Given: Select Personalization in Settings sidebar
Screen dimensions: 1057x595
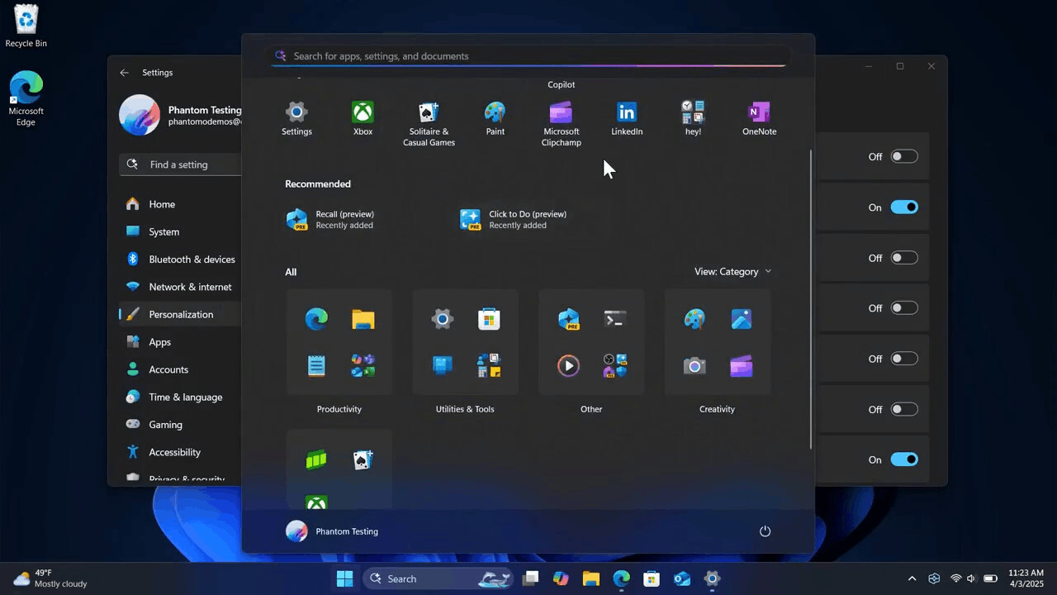Looking at the screenshot, I should (180, 314).
